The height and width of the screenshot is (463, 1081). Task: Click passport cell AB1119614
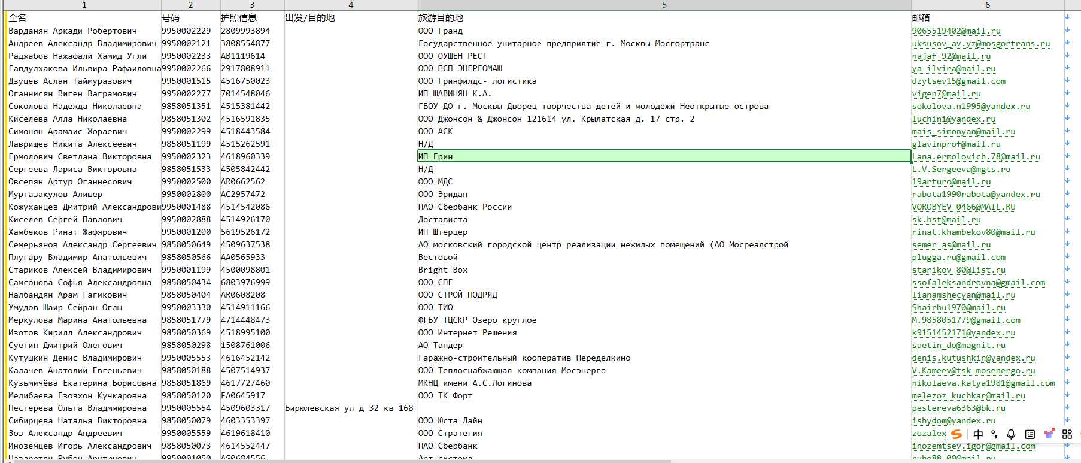click(x=243, y=56)
